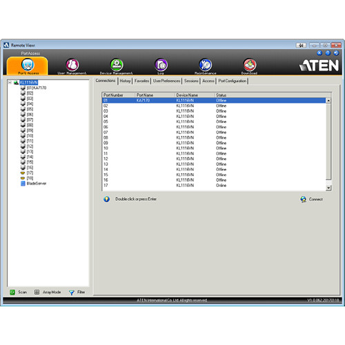Click the Scan icon button
The image size is (345, 345).
pyautogui.click(x=12, y=292)
